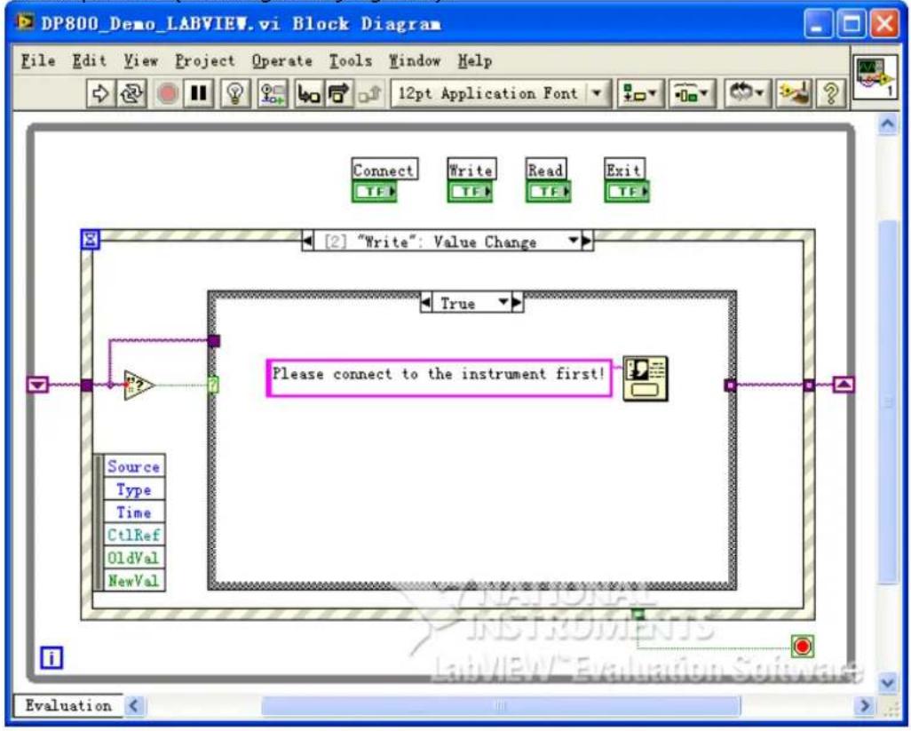Go to previous case structure case
Image resolution: width=911 pixels, height=731 pixels.
coord(426,303)
